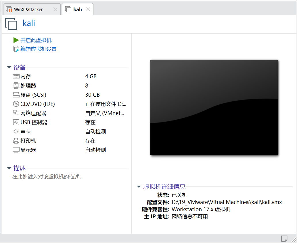Collapse the 设备 section
Screen dimensions: 297x243
[9, 67]
